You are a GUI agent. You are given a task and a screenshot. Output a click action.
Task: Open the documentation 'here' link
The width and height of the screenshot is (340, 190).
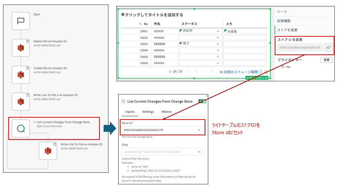coord(158,181)
